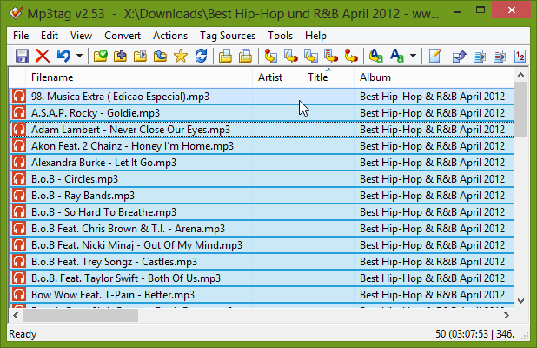Sort by the Title column header
Image resolution: width=537 pixels, height=348 pixels.
pos(328,77)
